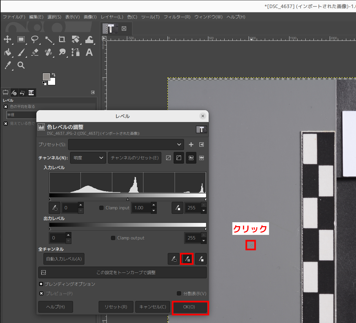Image resolution: width=356 pixels, height=323 pixels.
Task: Enable 分割表示(V) split view checkbox
Action: pos(179,294)
